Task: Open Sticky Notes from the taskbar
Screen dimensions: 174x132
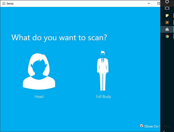Action: 167,15
